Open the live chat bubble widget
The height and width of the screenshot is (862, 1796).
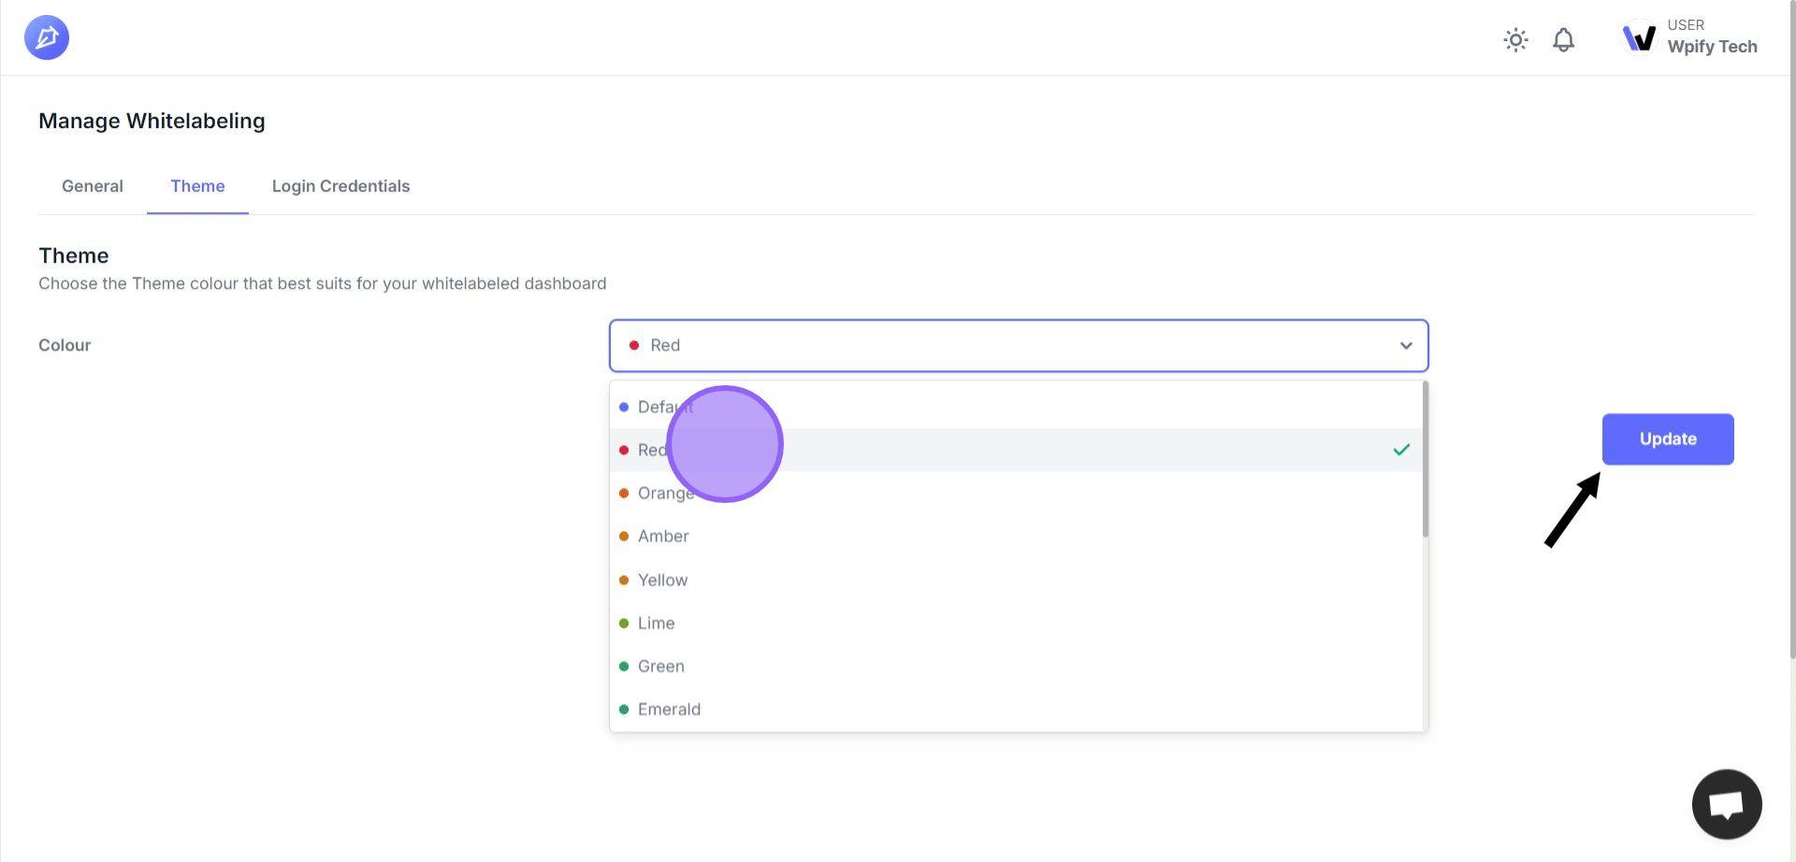point(1726,804)
